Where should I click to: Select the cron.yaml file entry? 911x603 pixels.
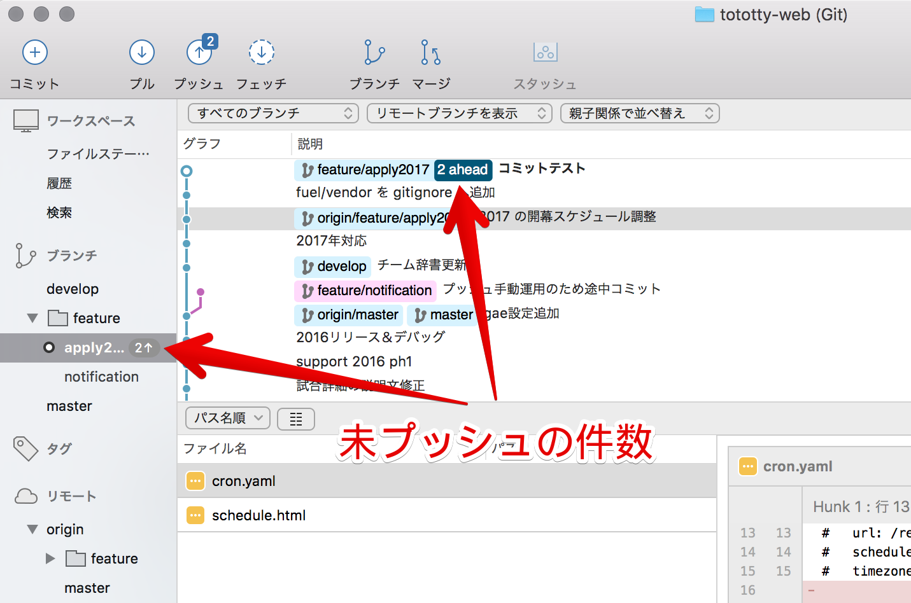click(243, 481)
